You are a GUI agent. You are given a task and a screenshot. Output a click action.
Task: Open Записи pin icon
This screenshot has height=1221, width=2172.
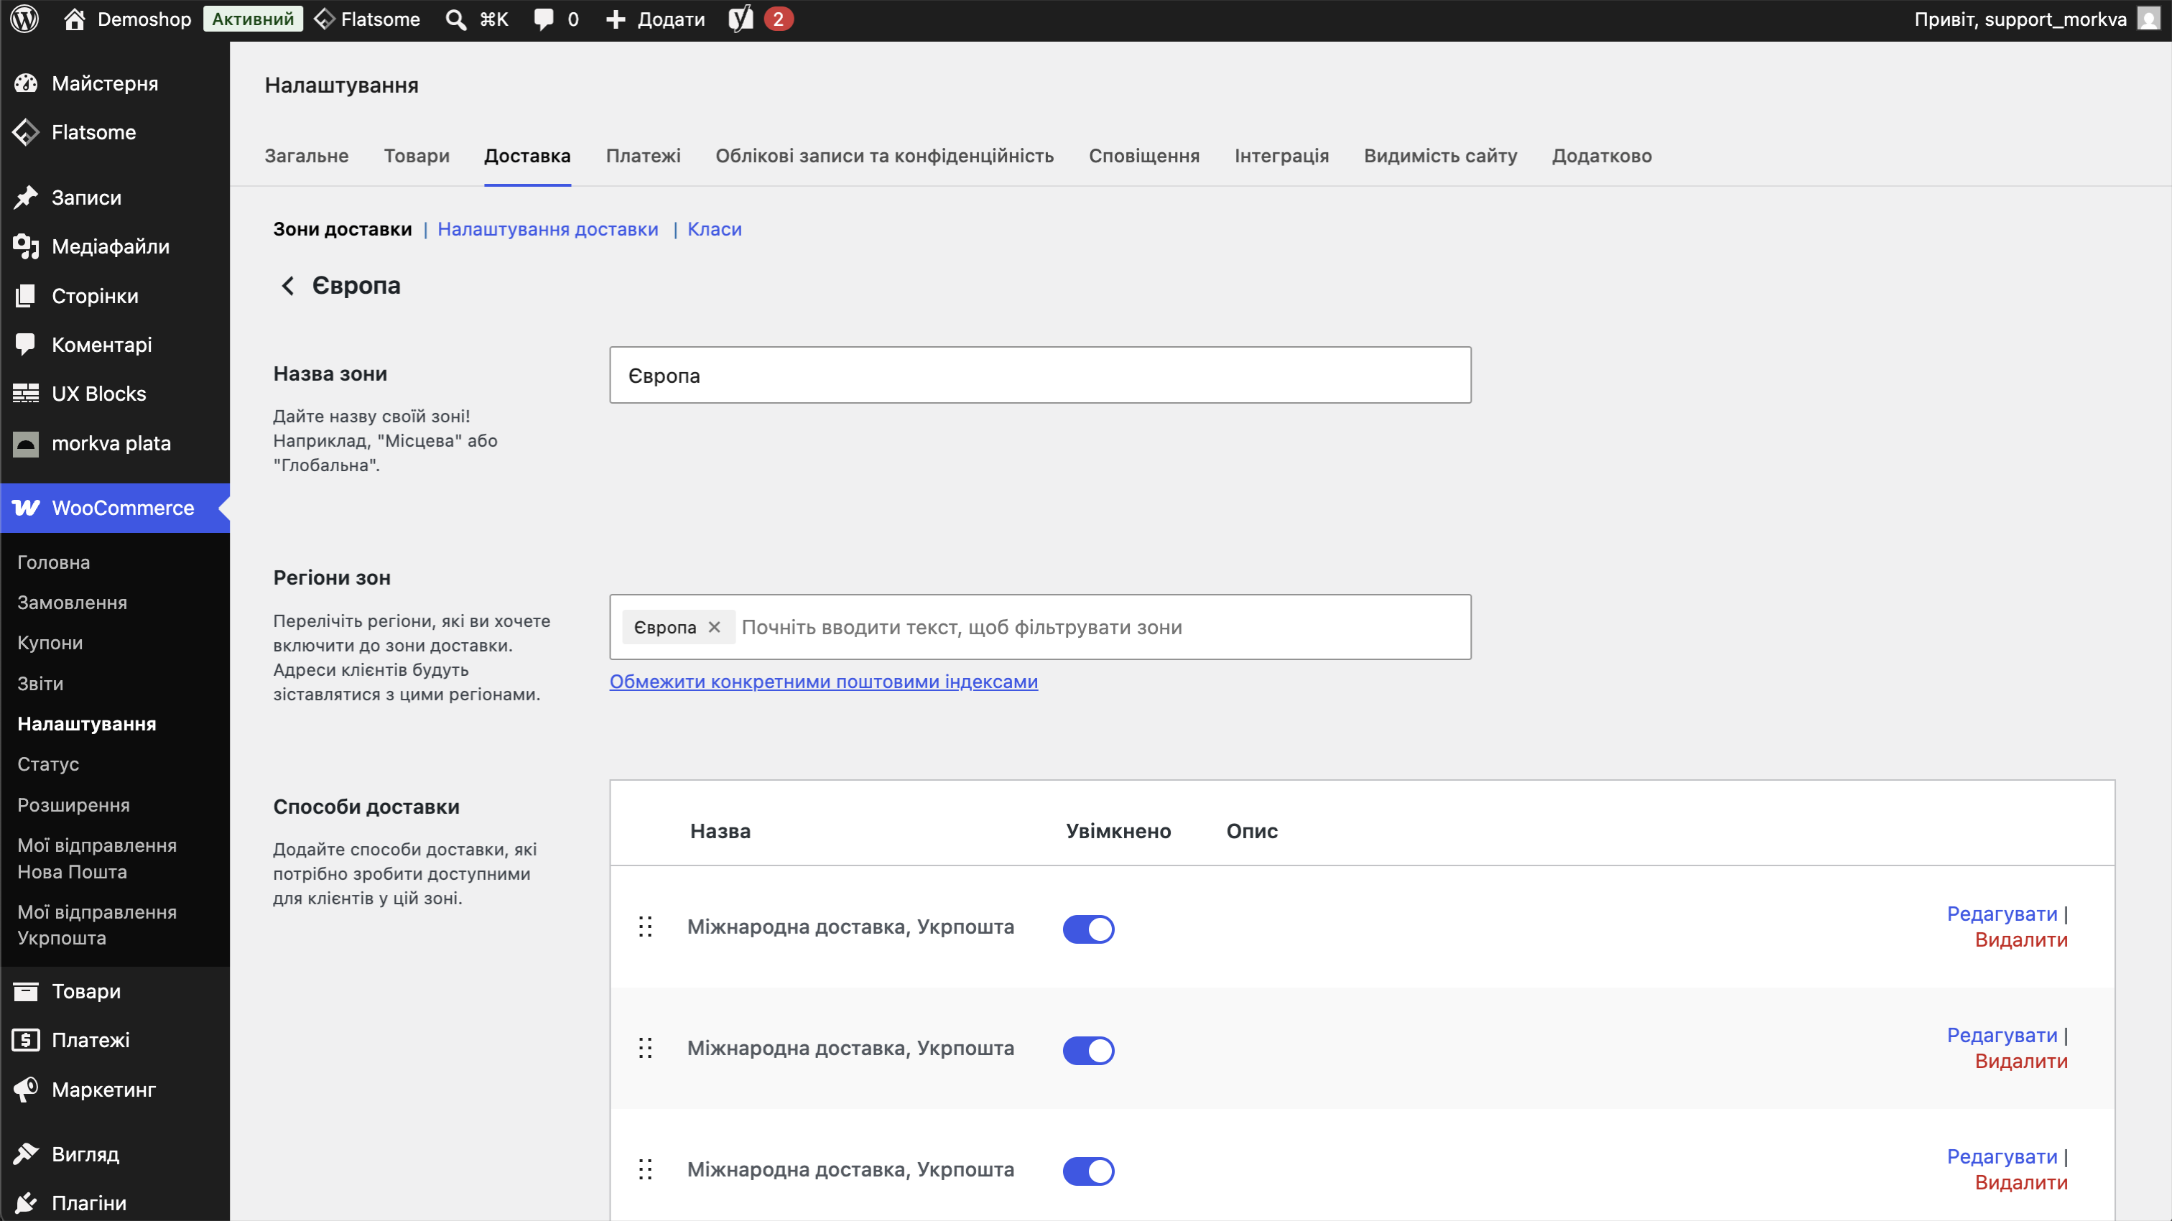pos(26,198)
